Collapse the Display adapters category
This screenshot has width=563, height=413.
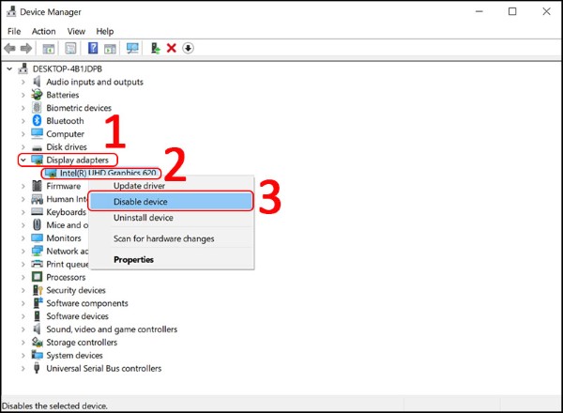23,161
